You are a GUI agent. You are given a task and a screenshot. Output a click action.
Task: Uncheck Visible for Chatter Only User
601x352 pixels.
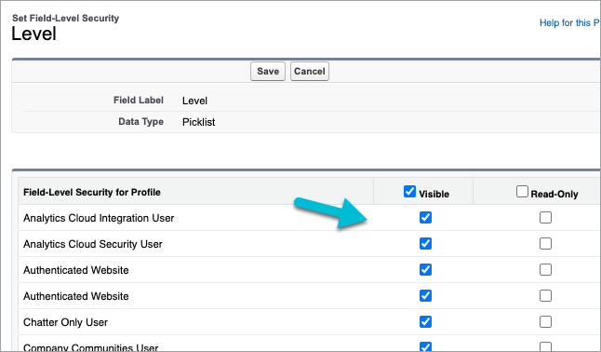(x=425, y=321)
